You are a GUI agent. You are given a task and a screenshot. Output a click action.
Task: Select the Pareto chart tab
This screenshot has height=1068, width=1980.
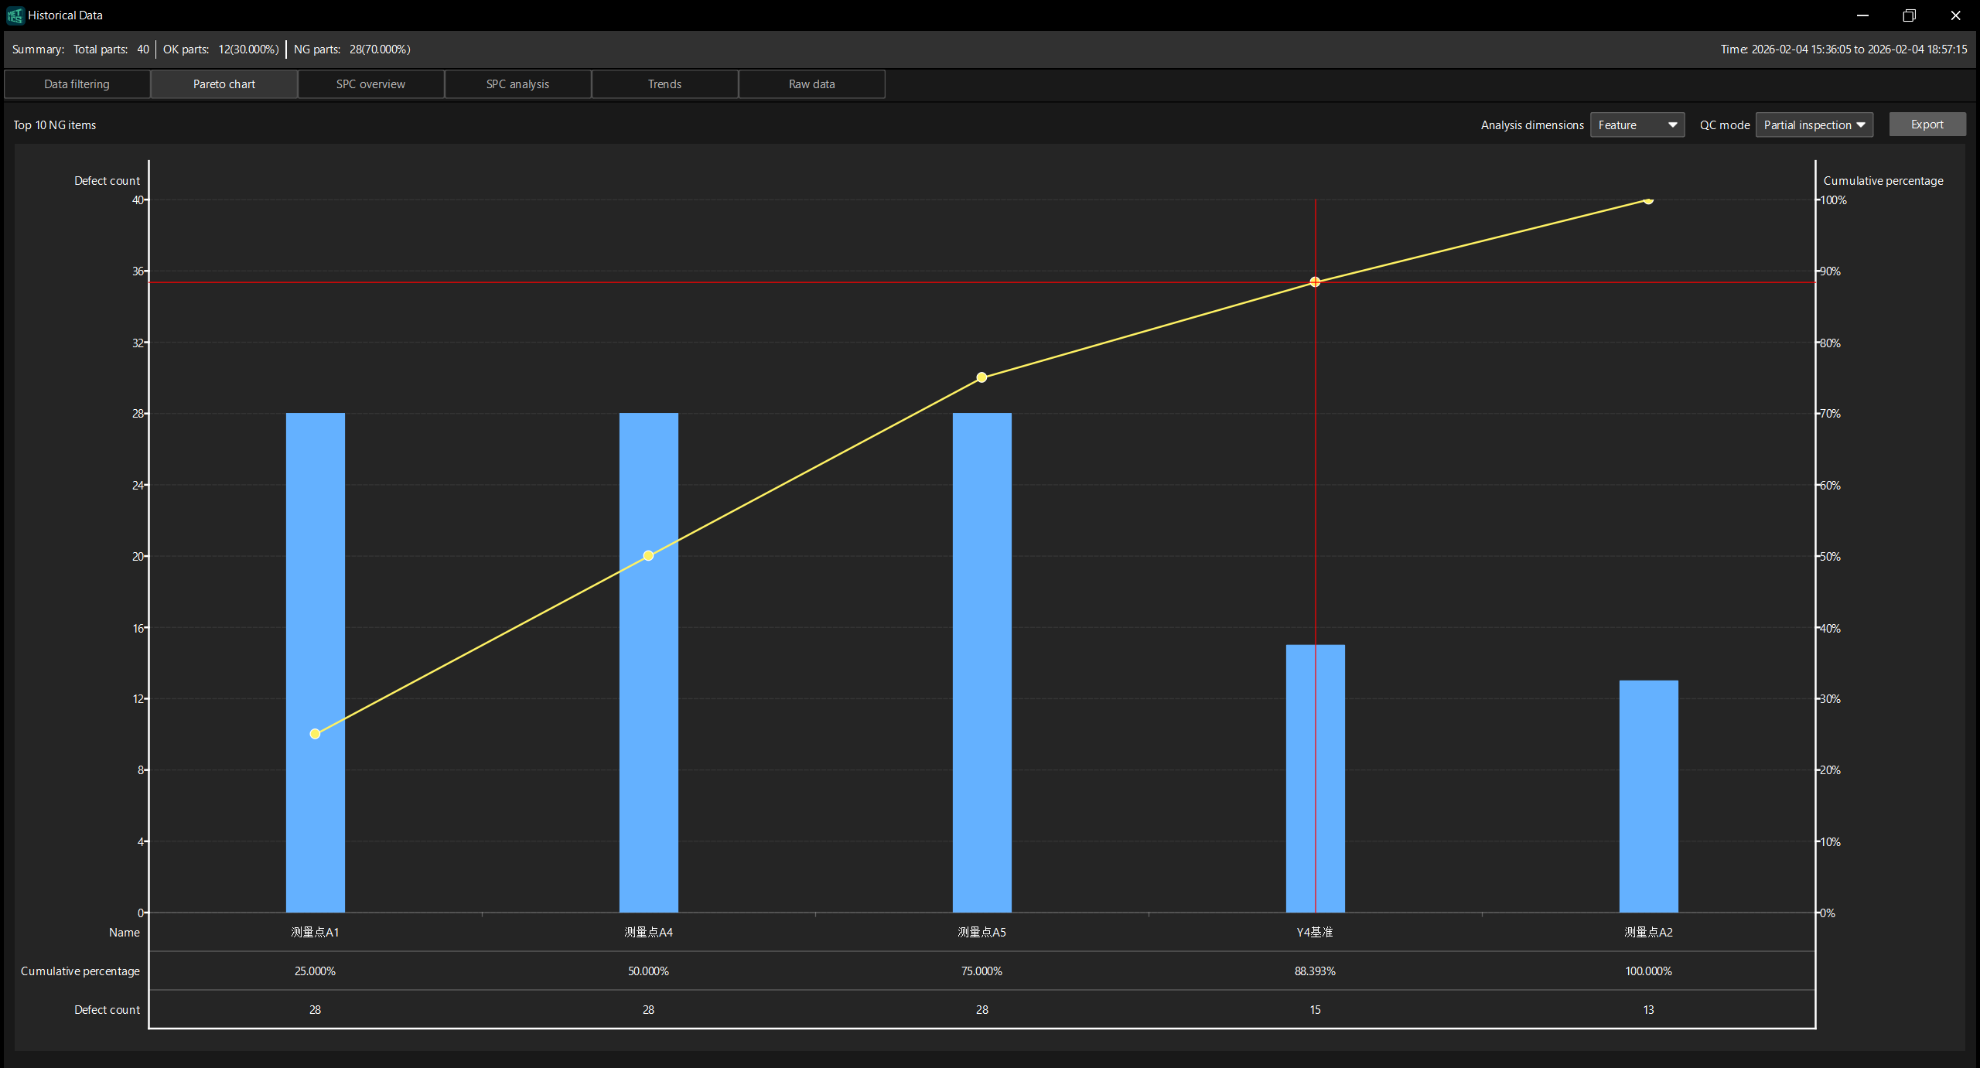[x=223, y=84]
